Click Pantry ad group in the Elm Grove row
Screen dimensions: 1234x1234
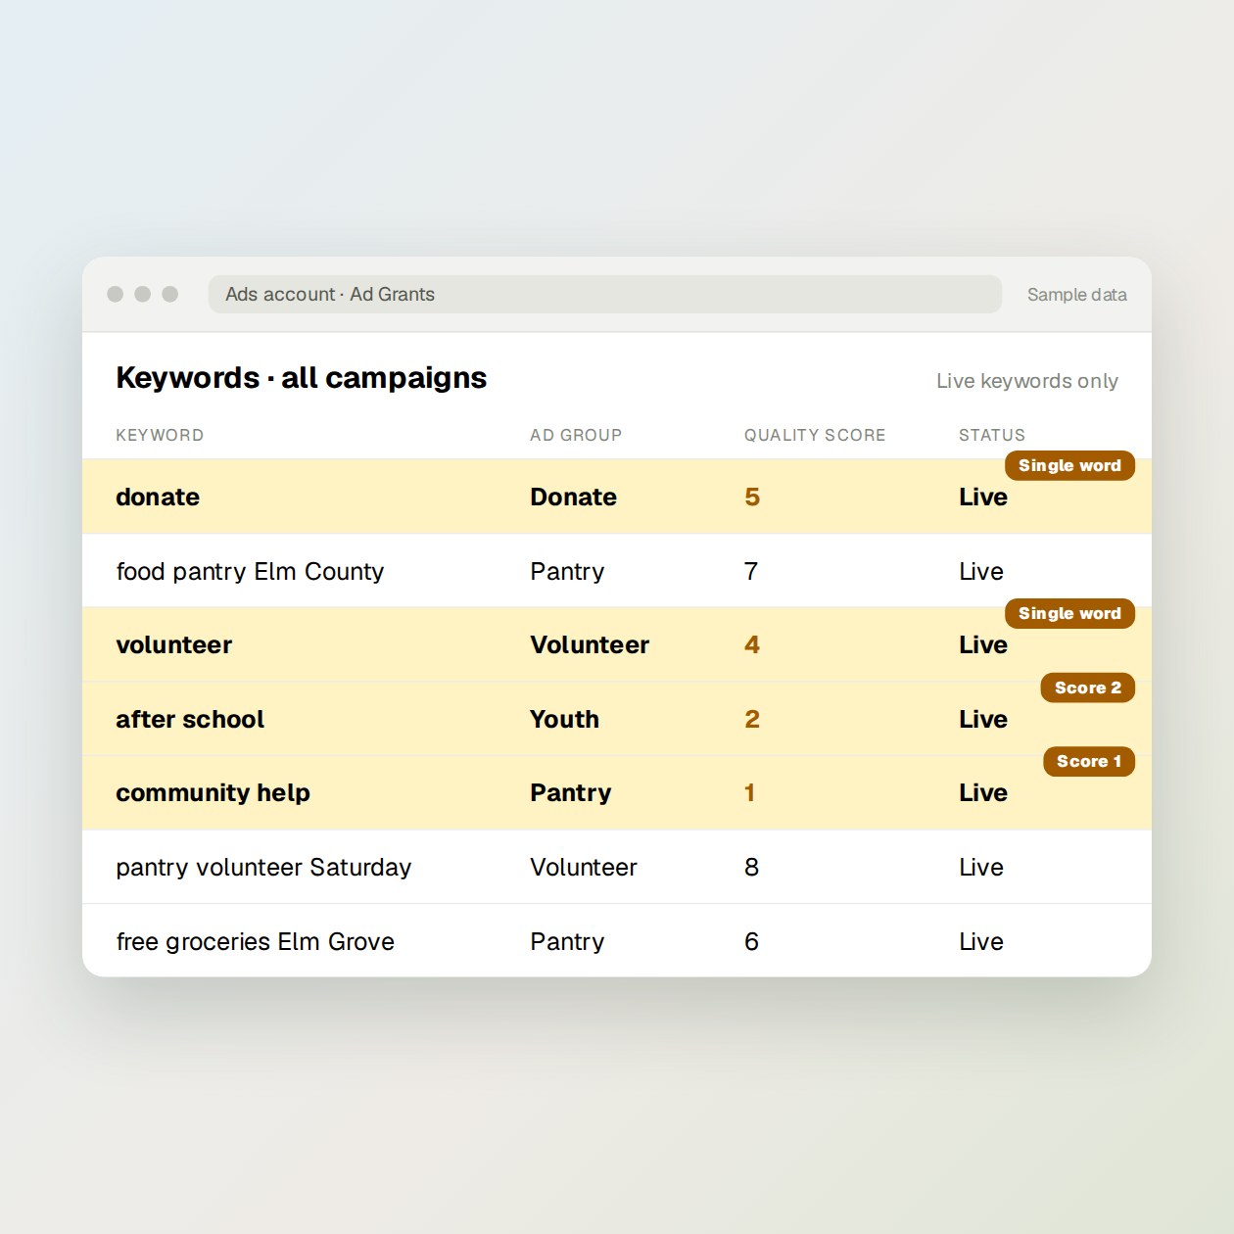tap(567, 941)
